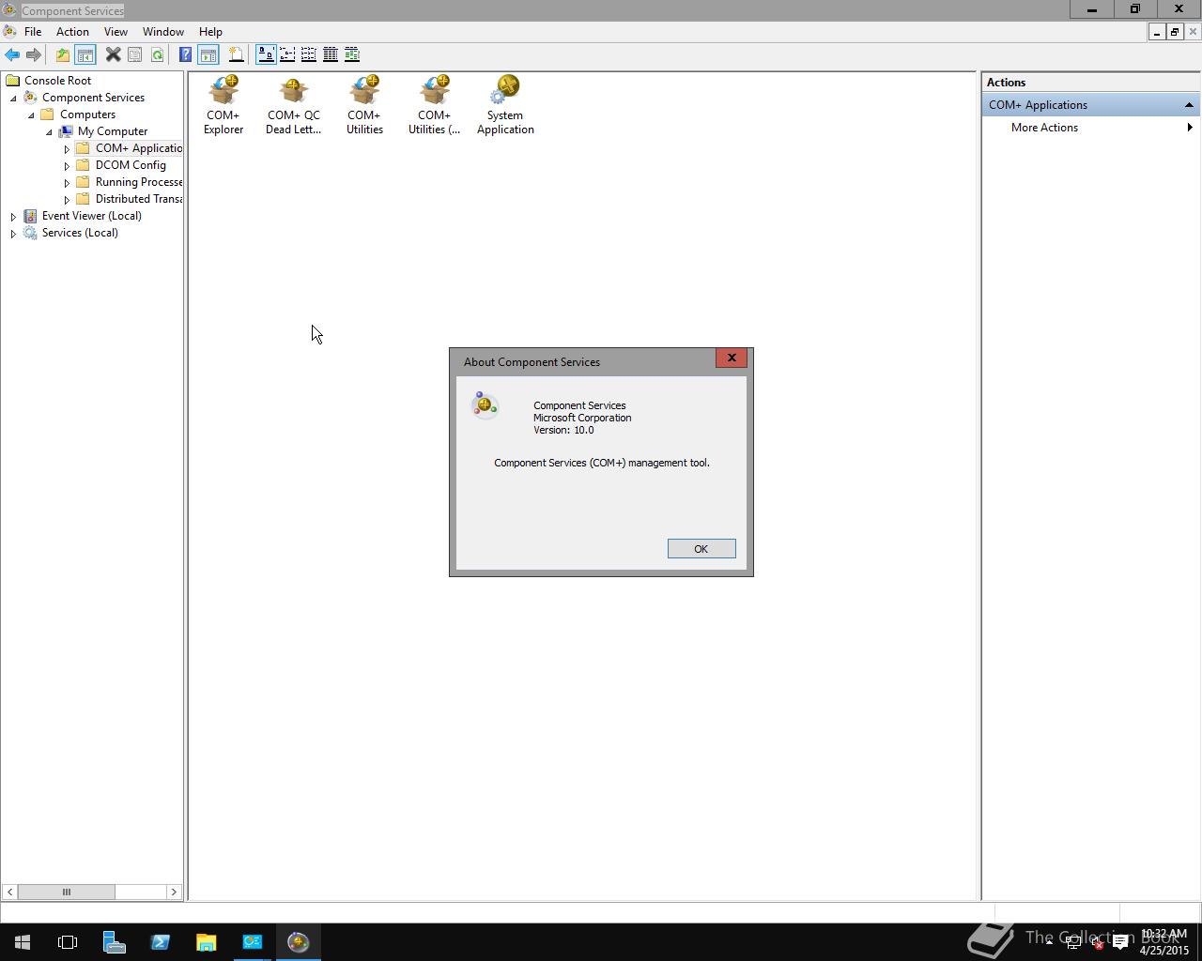Go up one level via toolbar folder icon
This screenshot has width=1202, height=961.
pos(62,54)
